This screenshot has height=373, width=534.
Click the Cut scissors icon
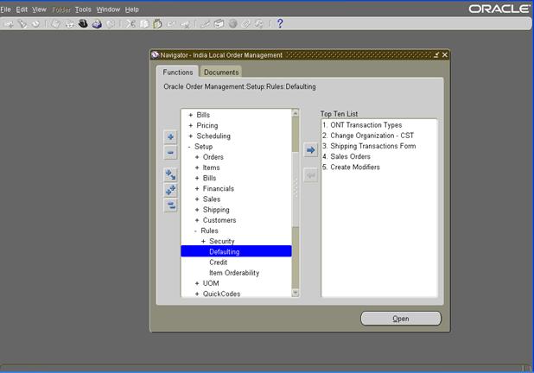click(130, 24)
